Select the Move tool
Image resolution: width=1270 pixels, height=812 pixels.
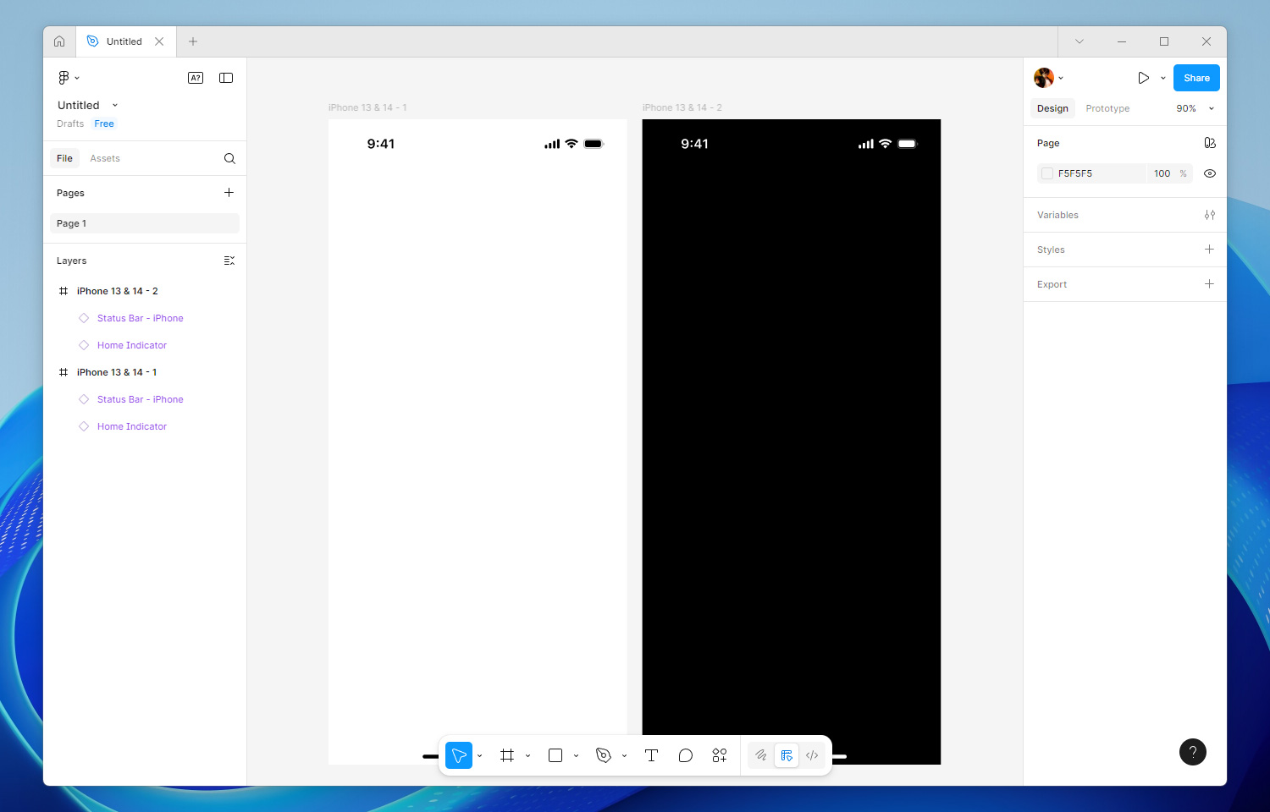(x=459, y=755)
